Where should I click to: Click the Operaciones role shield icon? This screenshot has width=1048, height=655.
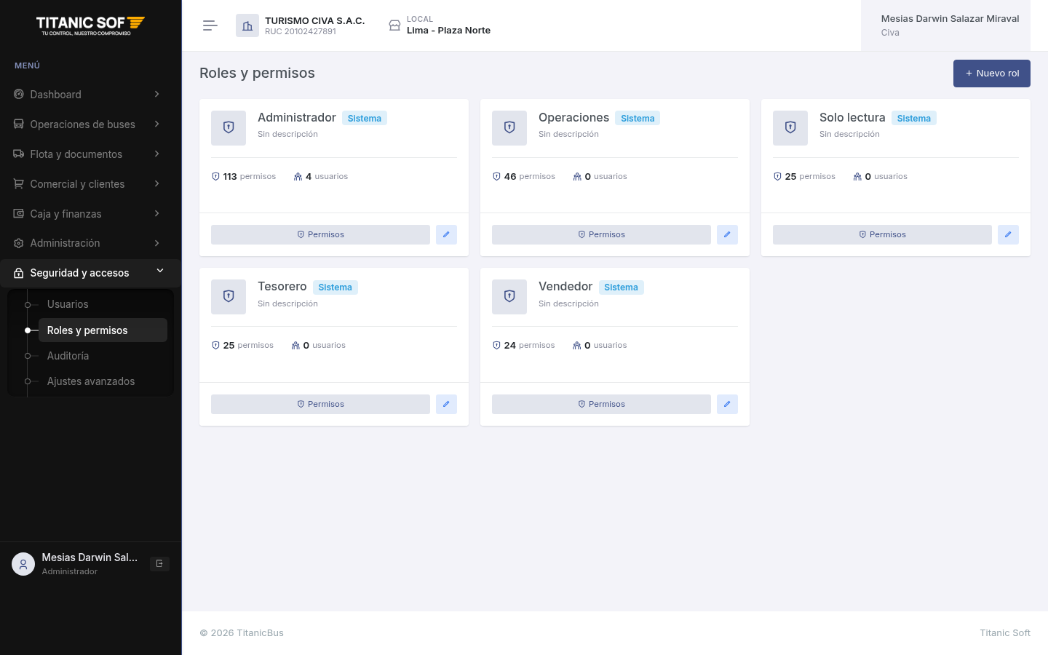click(509, 128)
